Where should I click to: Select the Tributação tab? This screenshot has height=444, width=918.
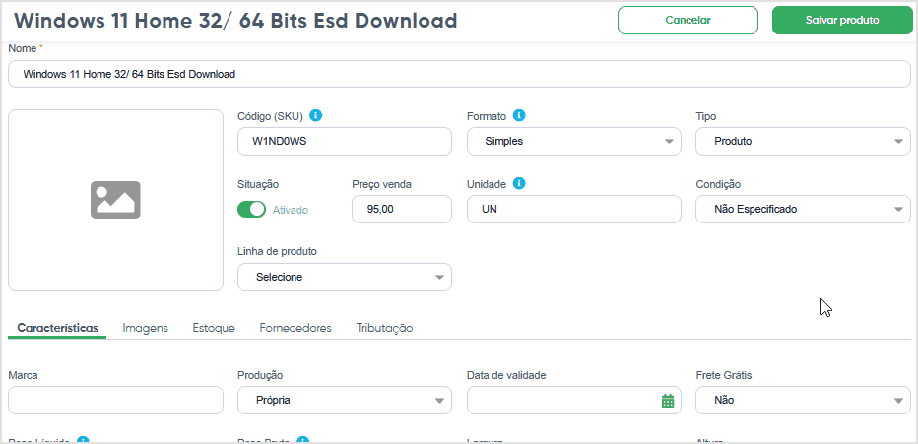click(x=385, y=328)
